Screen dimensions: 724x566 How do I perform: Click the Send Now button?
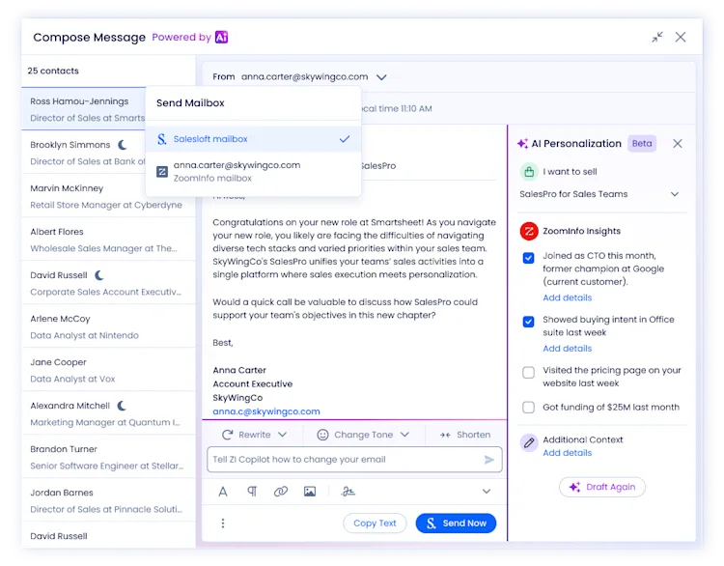pos(457,524)
